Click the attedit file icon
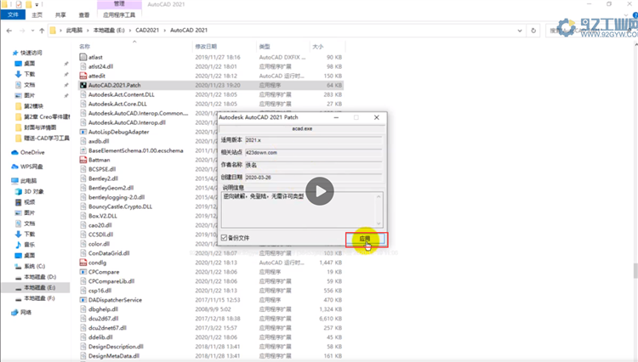This screenshot has height=362, width=638. [x=83, y=76]
